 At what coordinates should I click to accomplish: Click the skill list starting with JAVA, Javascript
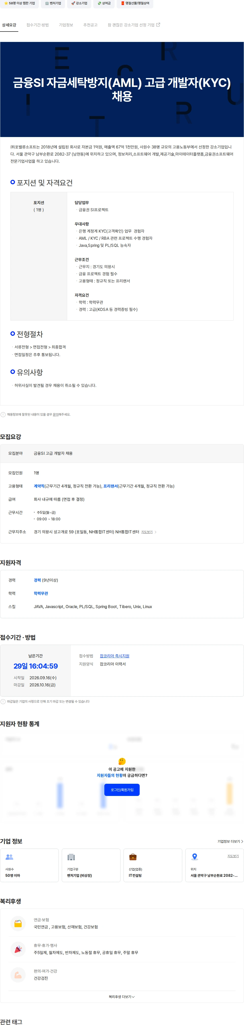click(93, 607)
